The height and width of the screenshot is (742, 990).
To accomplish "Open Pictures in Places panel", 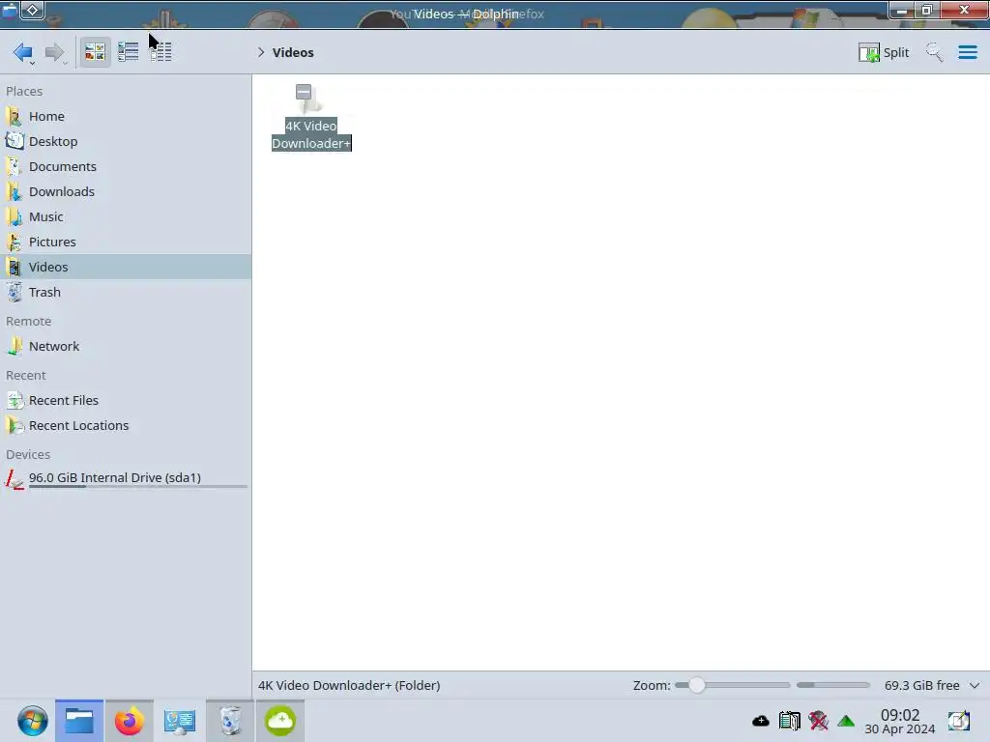I will point(126,243).
